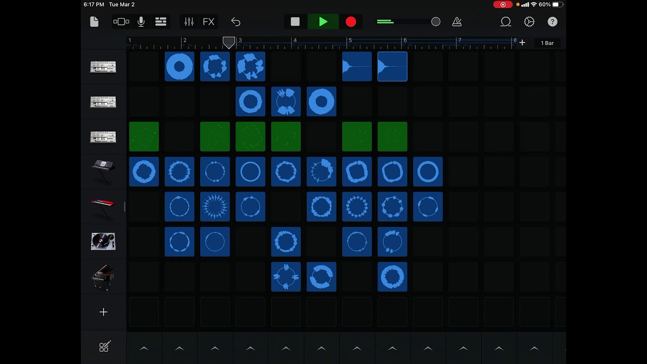Trigger the first column with its arrow
This screenshot has width=647, height=364.
point(144,348)
